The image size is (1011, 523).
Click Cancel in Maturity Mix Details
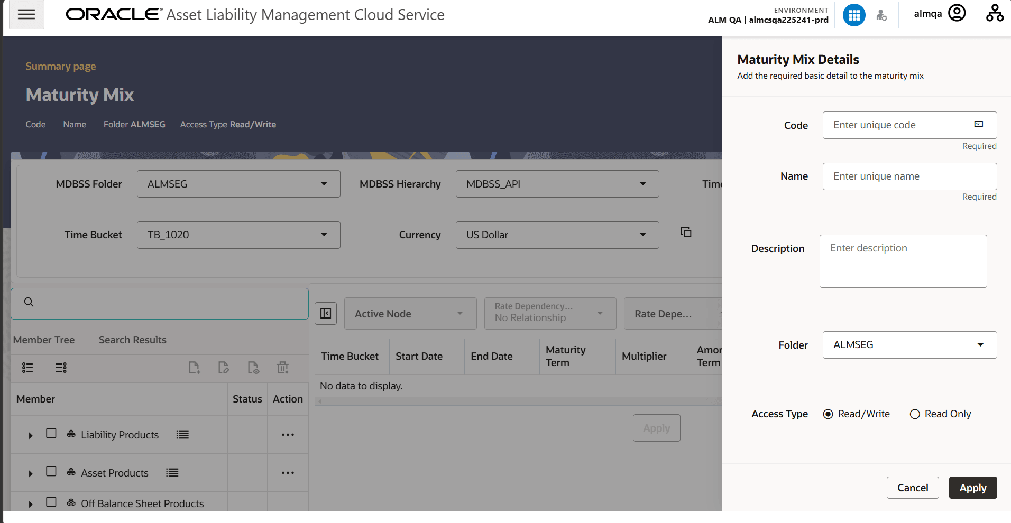(913, 488)
